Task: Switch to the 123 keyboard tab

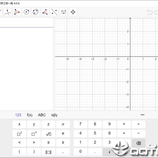Action: coord(18,115)
